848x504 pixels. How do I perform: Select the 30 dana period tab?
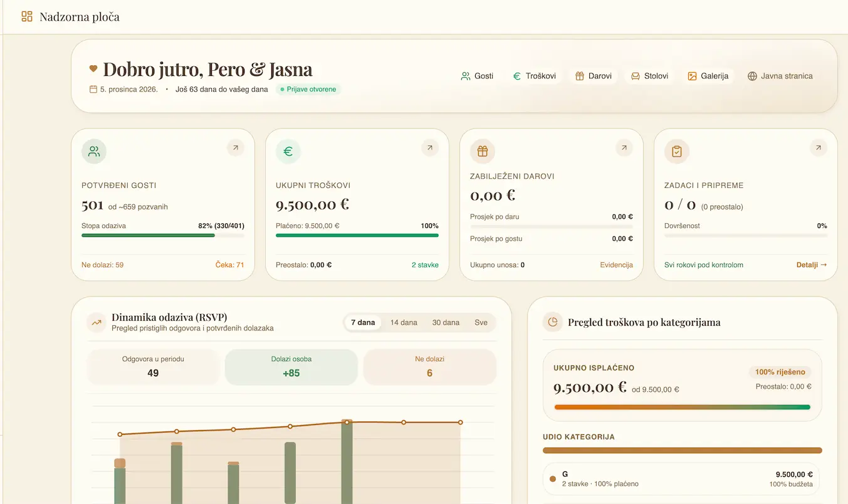pos(446,323)
